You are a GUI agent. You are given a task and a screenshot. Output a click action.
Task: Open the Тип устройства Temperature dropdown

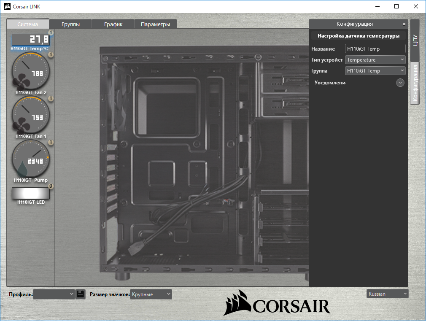click(x=375, y=60)
